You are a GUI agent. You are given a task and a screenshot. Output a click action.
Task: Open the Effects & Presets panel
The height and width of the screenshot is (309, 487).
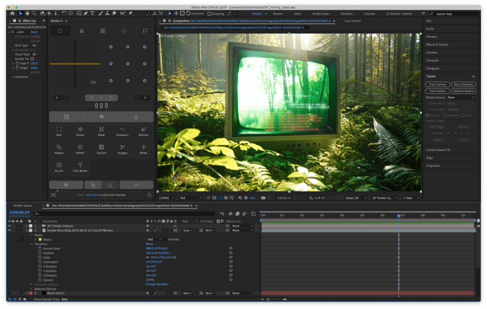pyautogui.click(x=436, y=44)
